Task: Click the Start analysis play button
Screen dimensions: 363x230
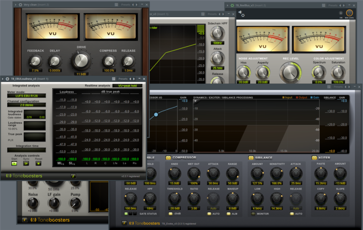Action: pos(15,163)
